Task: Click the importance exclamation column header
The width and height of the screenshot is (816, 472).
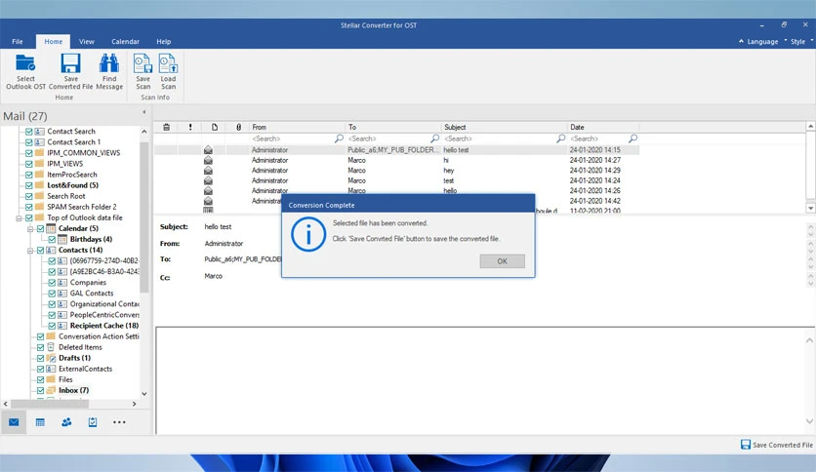Action: 190,127
